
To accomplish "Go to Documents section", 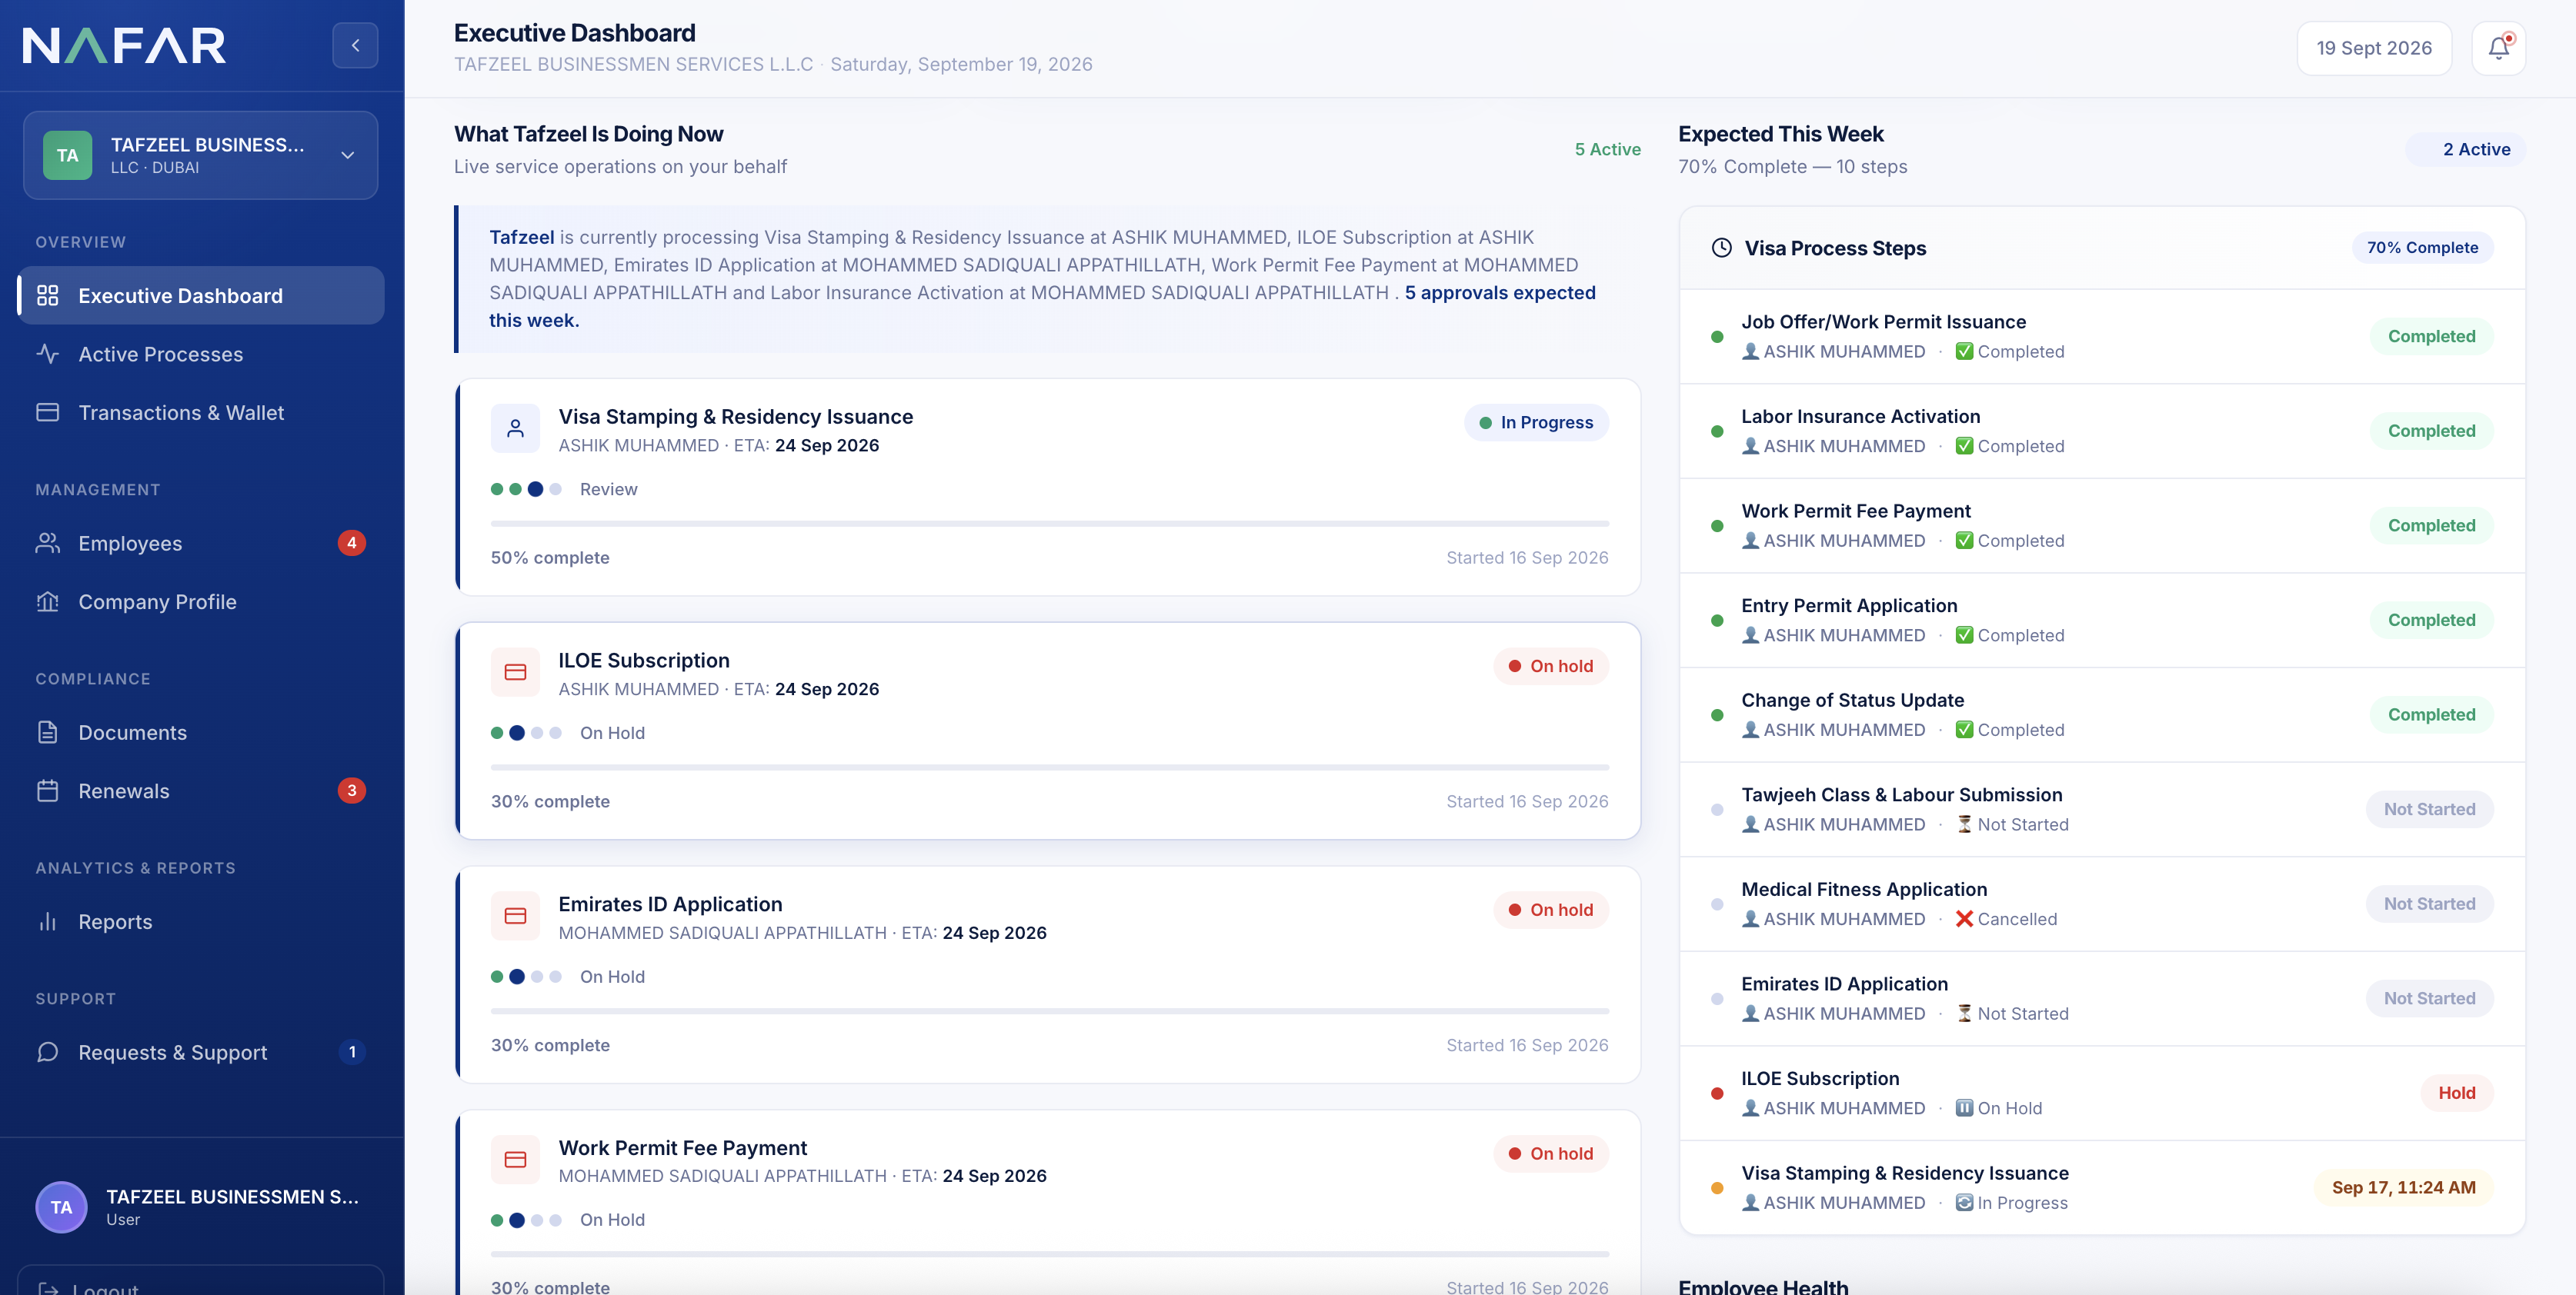I will tap(200, 732).
